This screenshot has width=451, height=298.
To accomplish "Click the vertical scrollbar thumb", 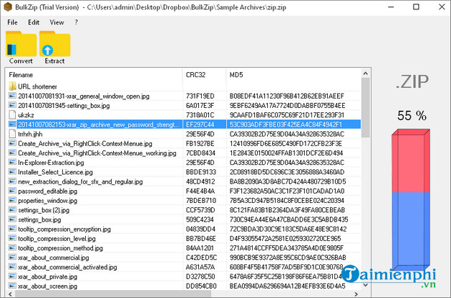I will pos(365,108).
